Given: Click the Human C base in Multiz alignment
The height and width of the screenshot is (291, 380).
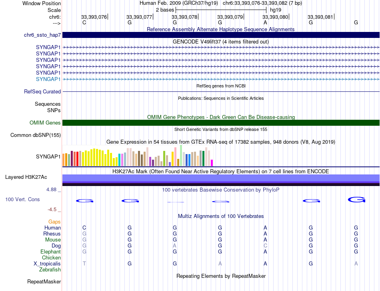Looking at the screenshot, I should coord(84,228).
